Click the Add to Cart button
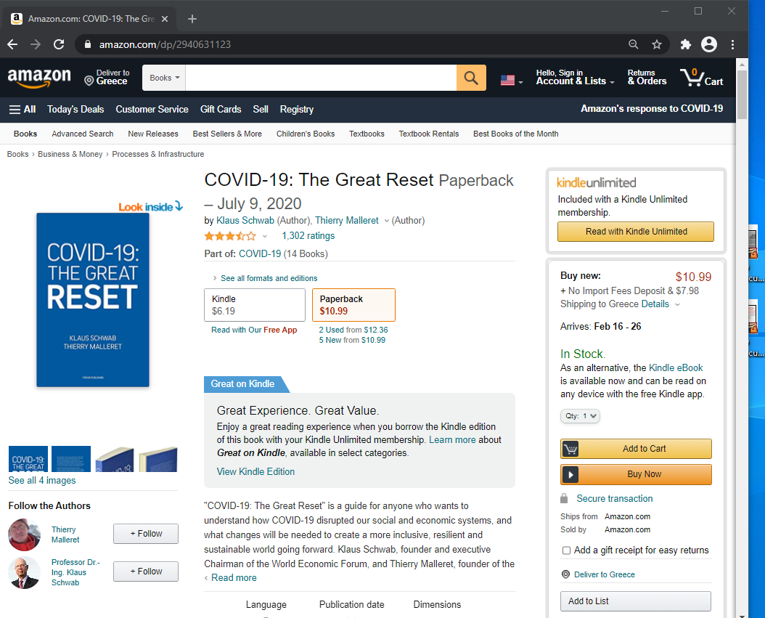The height and width of the screenshot is (618, 765). (x=636, y=449)
